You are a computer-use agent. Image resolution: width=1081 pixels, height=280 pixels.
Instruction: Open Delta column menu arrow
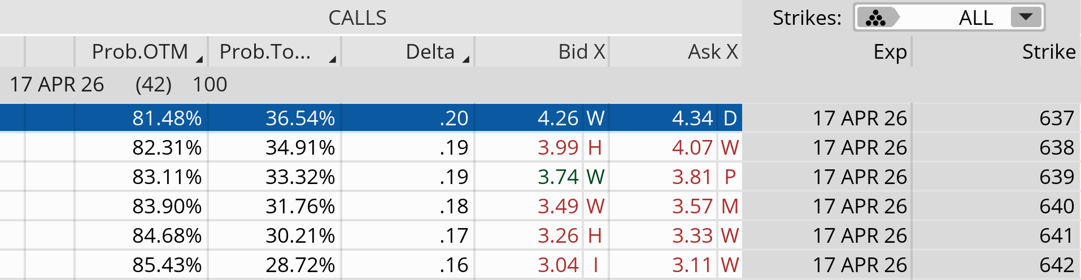pyautogui.click(x=466, y=59)
